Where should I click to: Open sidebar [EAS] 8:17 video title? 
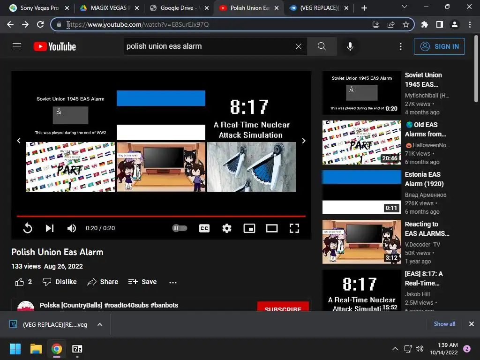click(x=424, y=278)
